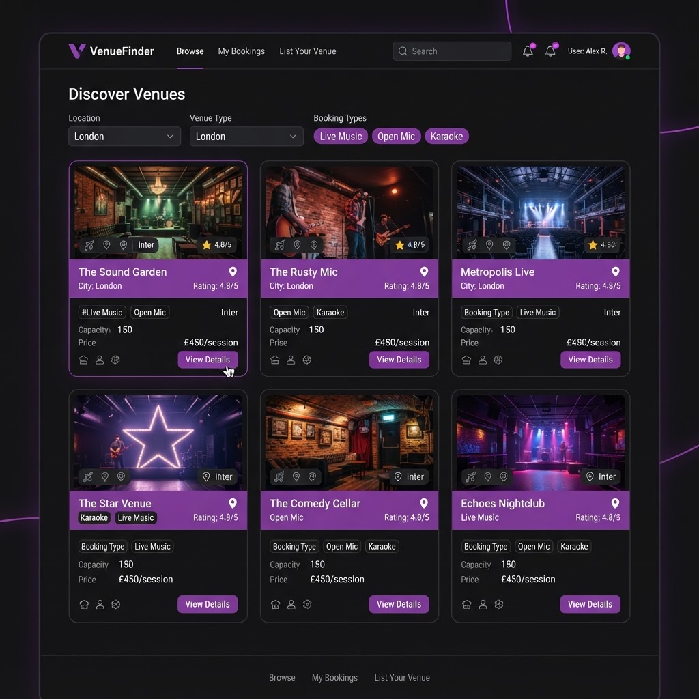Click music note icon on Echoes Nightclub photo
Image resolution: width=699 pixels, height=699 pixels.
[x=471, y=477]
